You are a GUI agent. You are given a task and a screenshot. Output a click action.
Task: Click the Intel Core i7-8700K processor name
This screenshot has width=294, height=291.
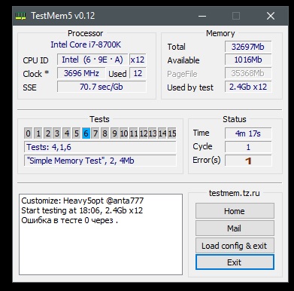(x=86, y=44)
